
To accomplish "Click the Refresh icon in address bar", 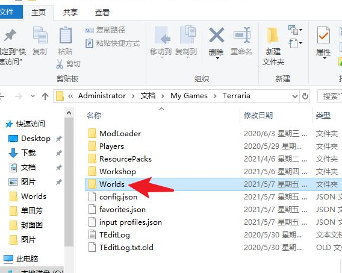I will pos(305,96).
